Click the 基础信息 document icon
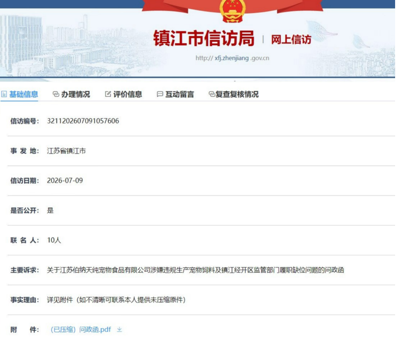Viewport: 398px width, 342px height. [4, 94]
